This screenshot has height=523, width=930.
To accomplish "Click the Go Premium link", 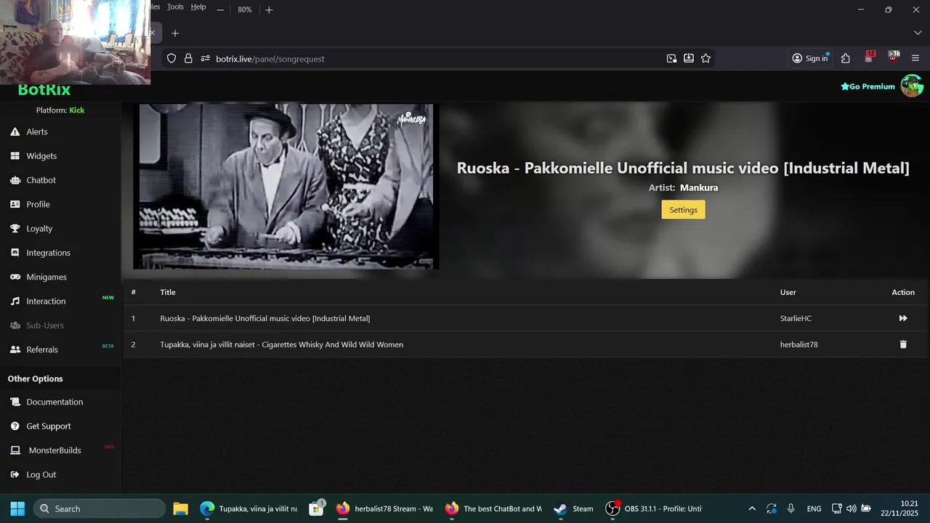I will 868,86.
